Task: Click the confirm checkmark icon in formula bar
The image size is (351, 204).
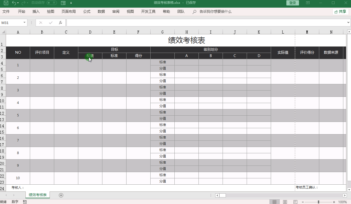Action: [x=51, y=23]
